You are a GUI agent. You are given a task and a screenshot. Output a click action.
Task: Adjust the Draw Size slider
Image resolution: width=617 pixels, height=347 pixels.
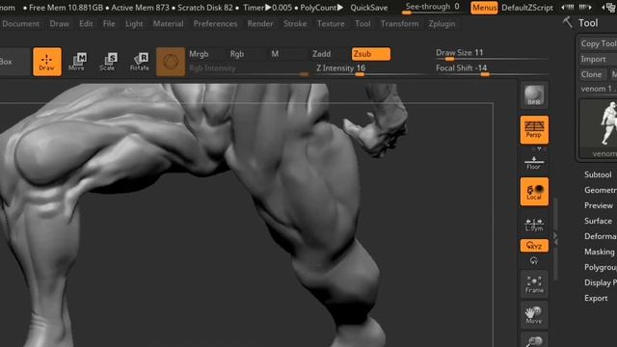492,54
